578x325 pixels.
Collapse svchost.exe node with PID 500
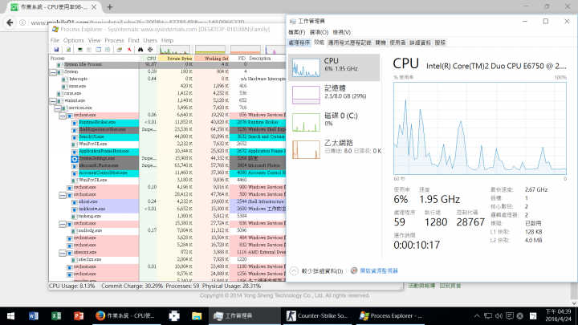[x=63, y=194]
